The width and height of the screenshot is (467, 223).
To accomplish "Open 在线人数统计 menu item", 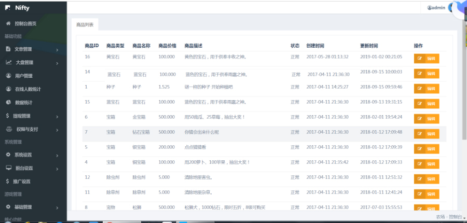I will [x=31, y=89].
